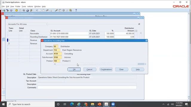Screen dimensions: 191x107
Task: Click the Copy toolbar icon
Action: click(x=40, y=10)
